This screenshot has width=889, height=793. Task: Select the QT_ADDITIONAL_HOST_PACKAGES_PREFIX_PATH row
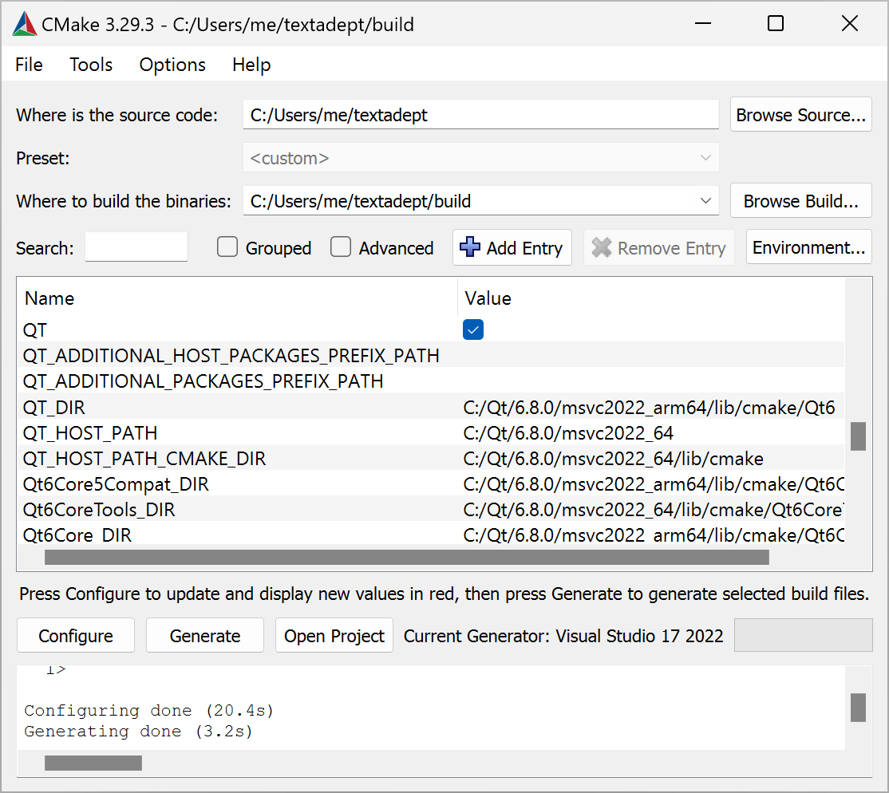(x=431, y=355)
